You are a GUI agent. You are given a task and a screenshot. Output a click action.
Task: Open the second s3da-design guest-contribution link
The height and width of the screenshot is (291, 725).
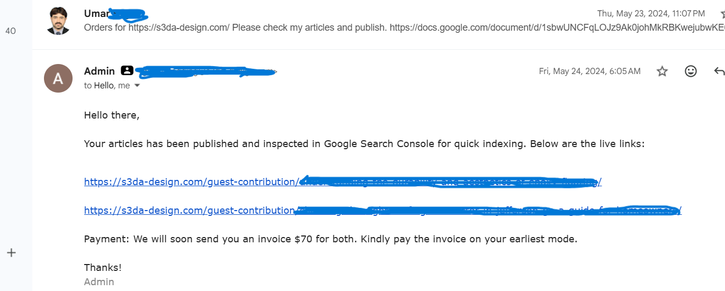382,211
